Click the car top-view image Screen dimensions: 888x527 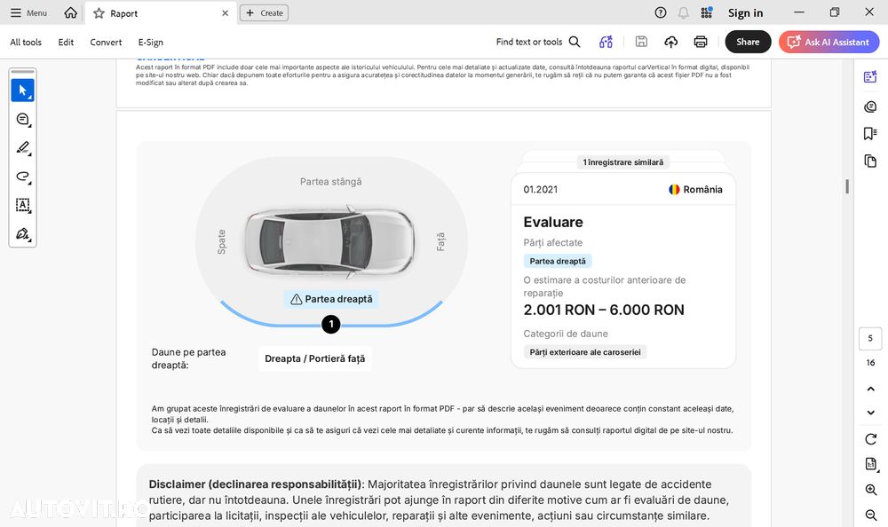330,241
